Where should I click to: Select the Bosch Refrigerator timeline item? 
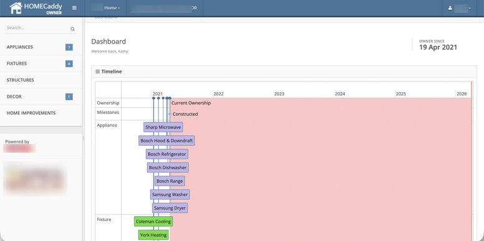coord(167,154)
